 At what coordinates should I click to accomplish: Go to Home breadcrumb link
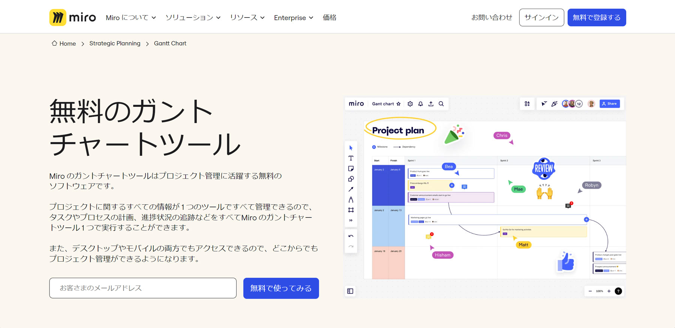pos(64,43)
